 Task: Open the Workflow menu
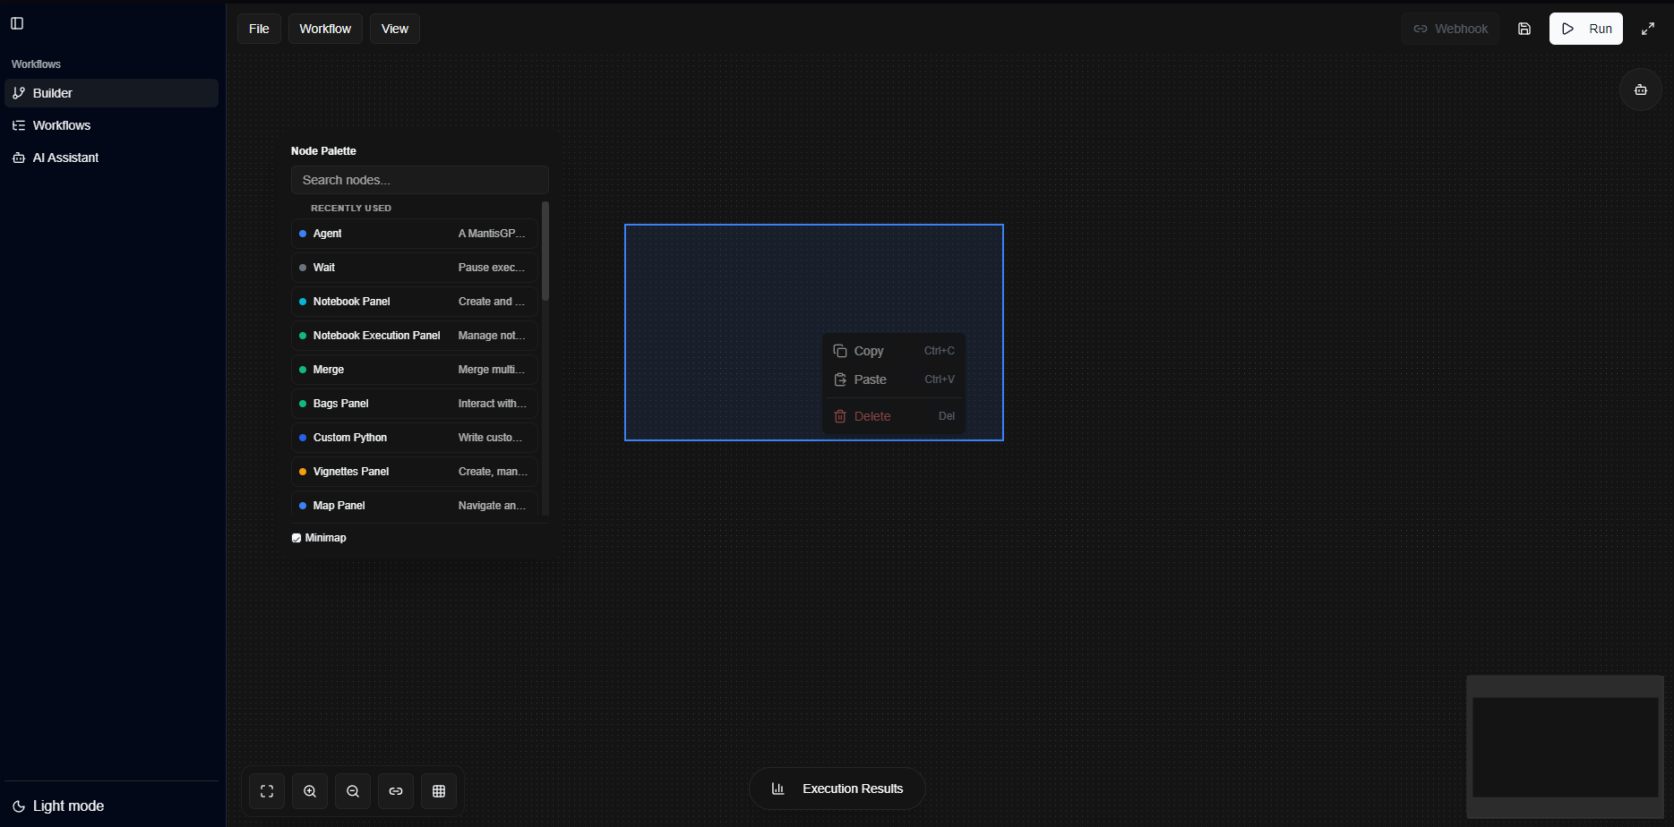(x=324, y=28)
